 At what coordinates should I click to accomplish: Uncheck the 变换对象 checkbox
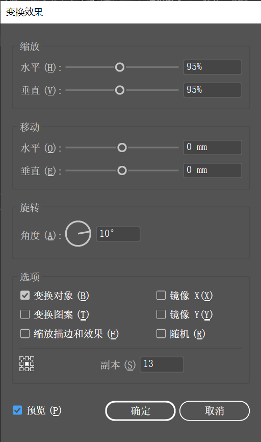click(25, 296)
